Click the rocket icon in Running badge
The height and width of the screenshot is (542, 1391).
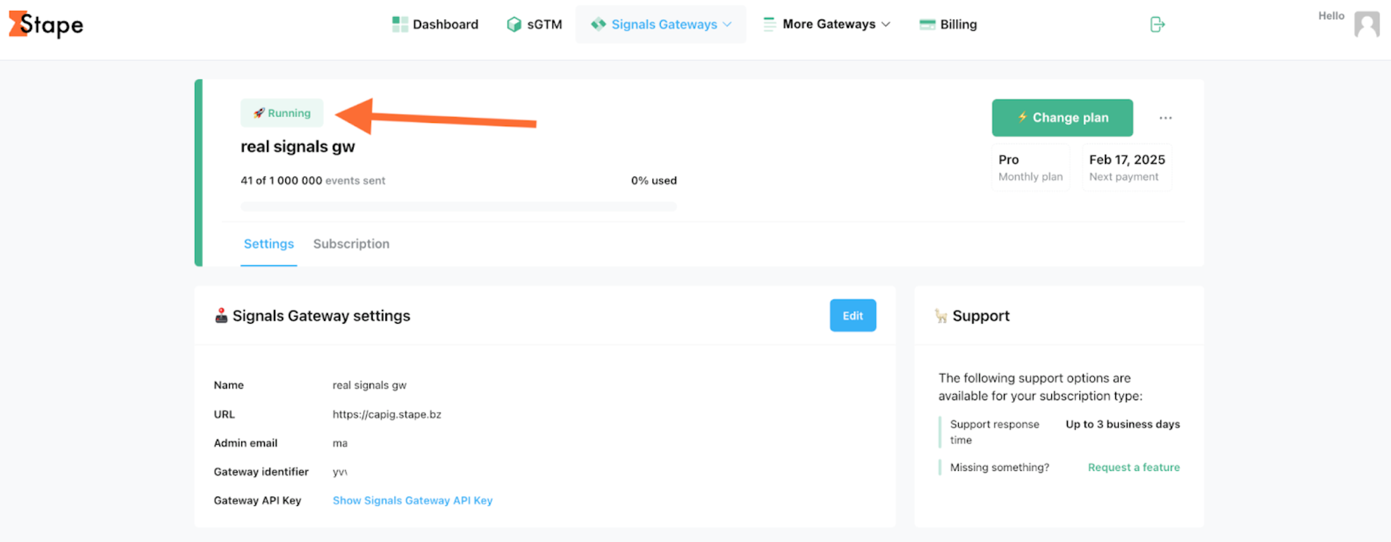[x=259, y=113]
